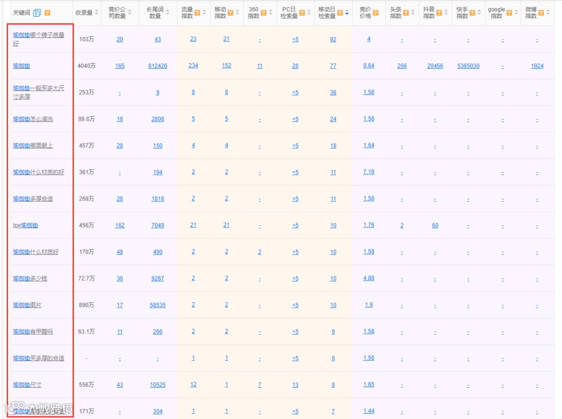The width and height of the screenshot is (562, 419).
Task: Click bid company count 162 for tpe瑜伽垫
Action: pyautogui.click(x=120, y=225)
